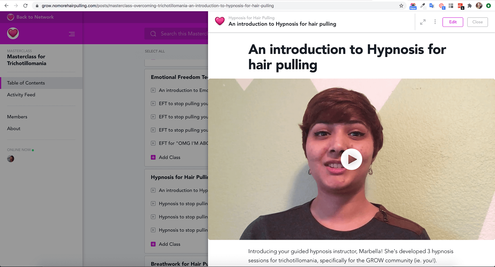Open Table of Contents section

coord(41,83)
